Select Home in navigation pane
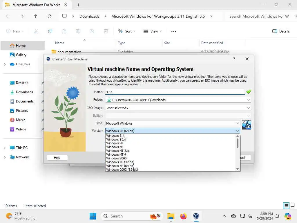 point(23,46)
